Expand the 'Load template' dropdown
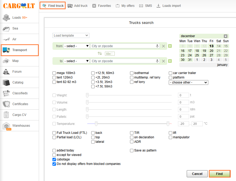This screenshot has width=236, height=181. click(71, 36)
